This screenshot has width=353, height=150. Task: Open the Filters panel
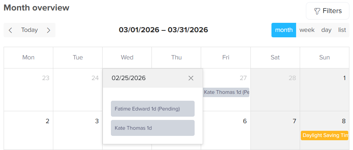tap(328, 11)
